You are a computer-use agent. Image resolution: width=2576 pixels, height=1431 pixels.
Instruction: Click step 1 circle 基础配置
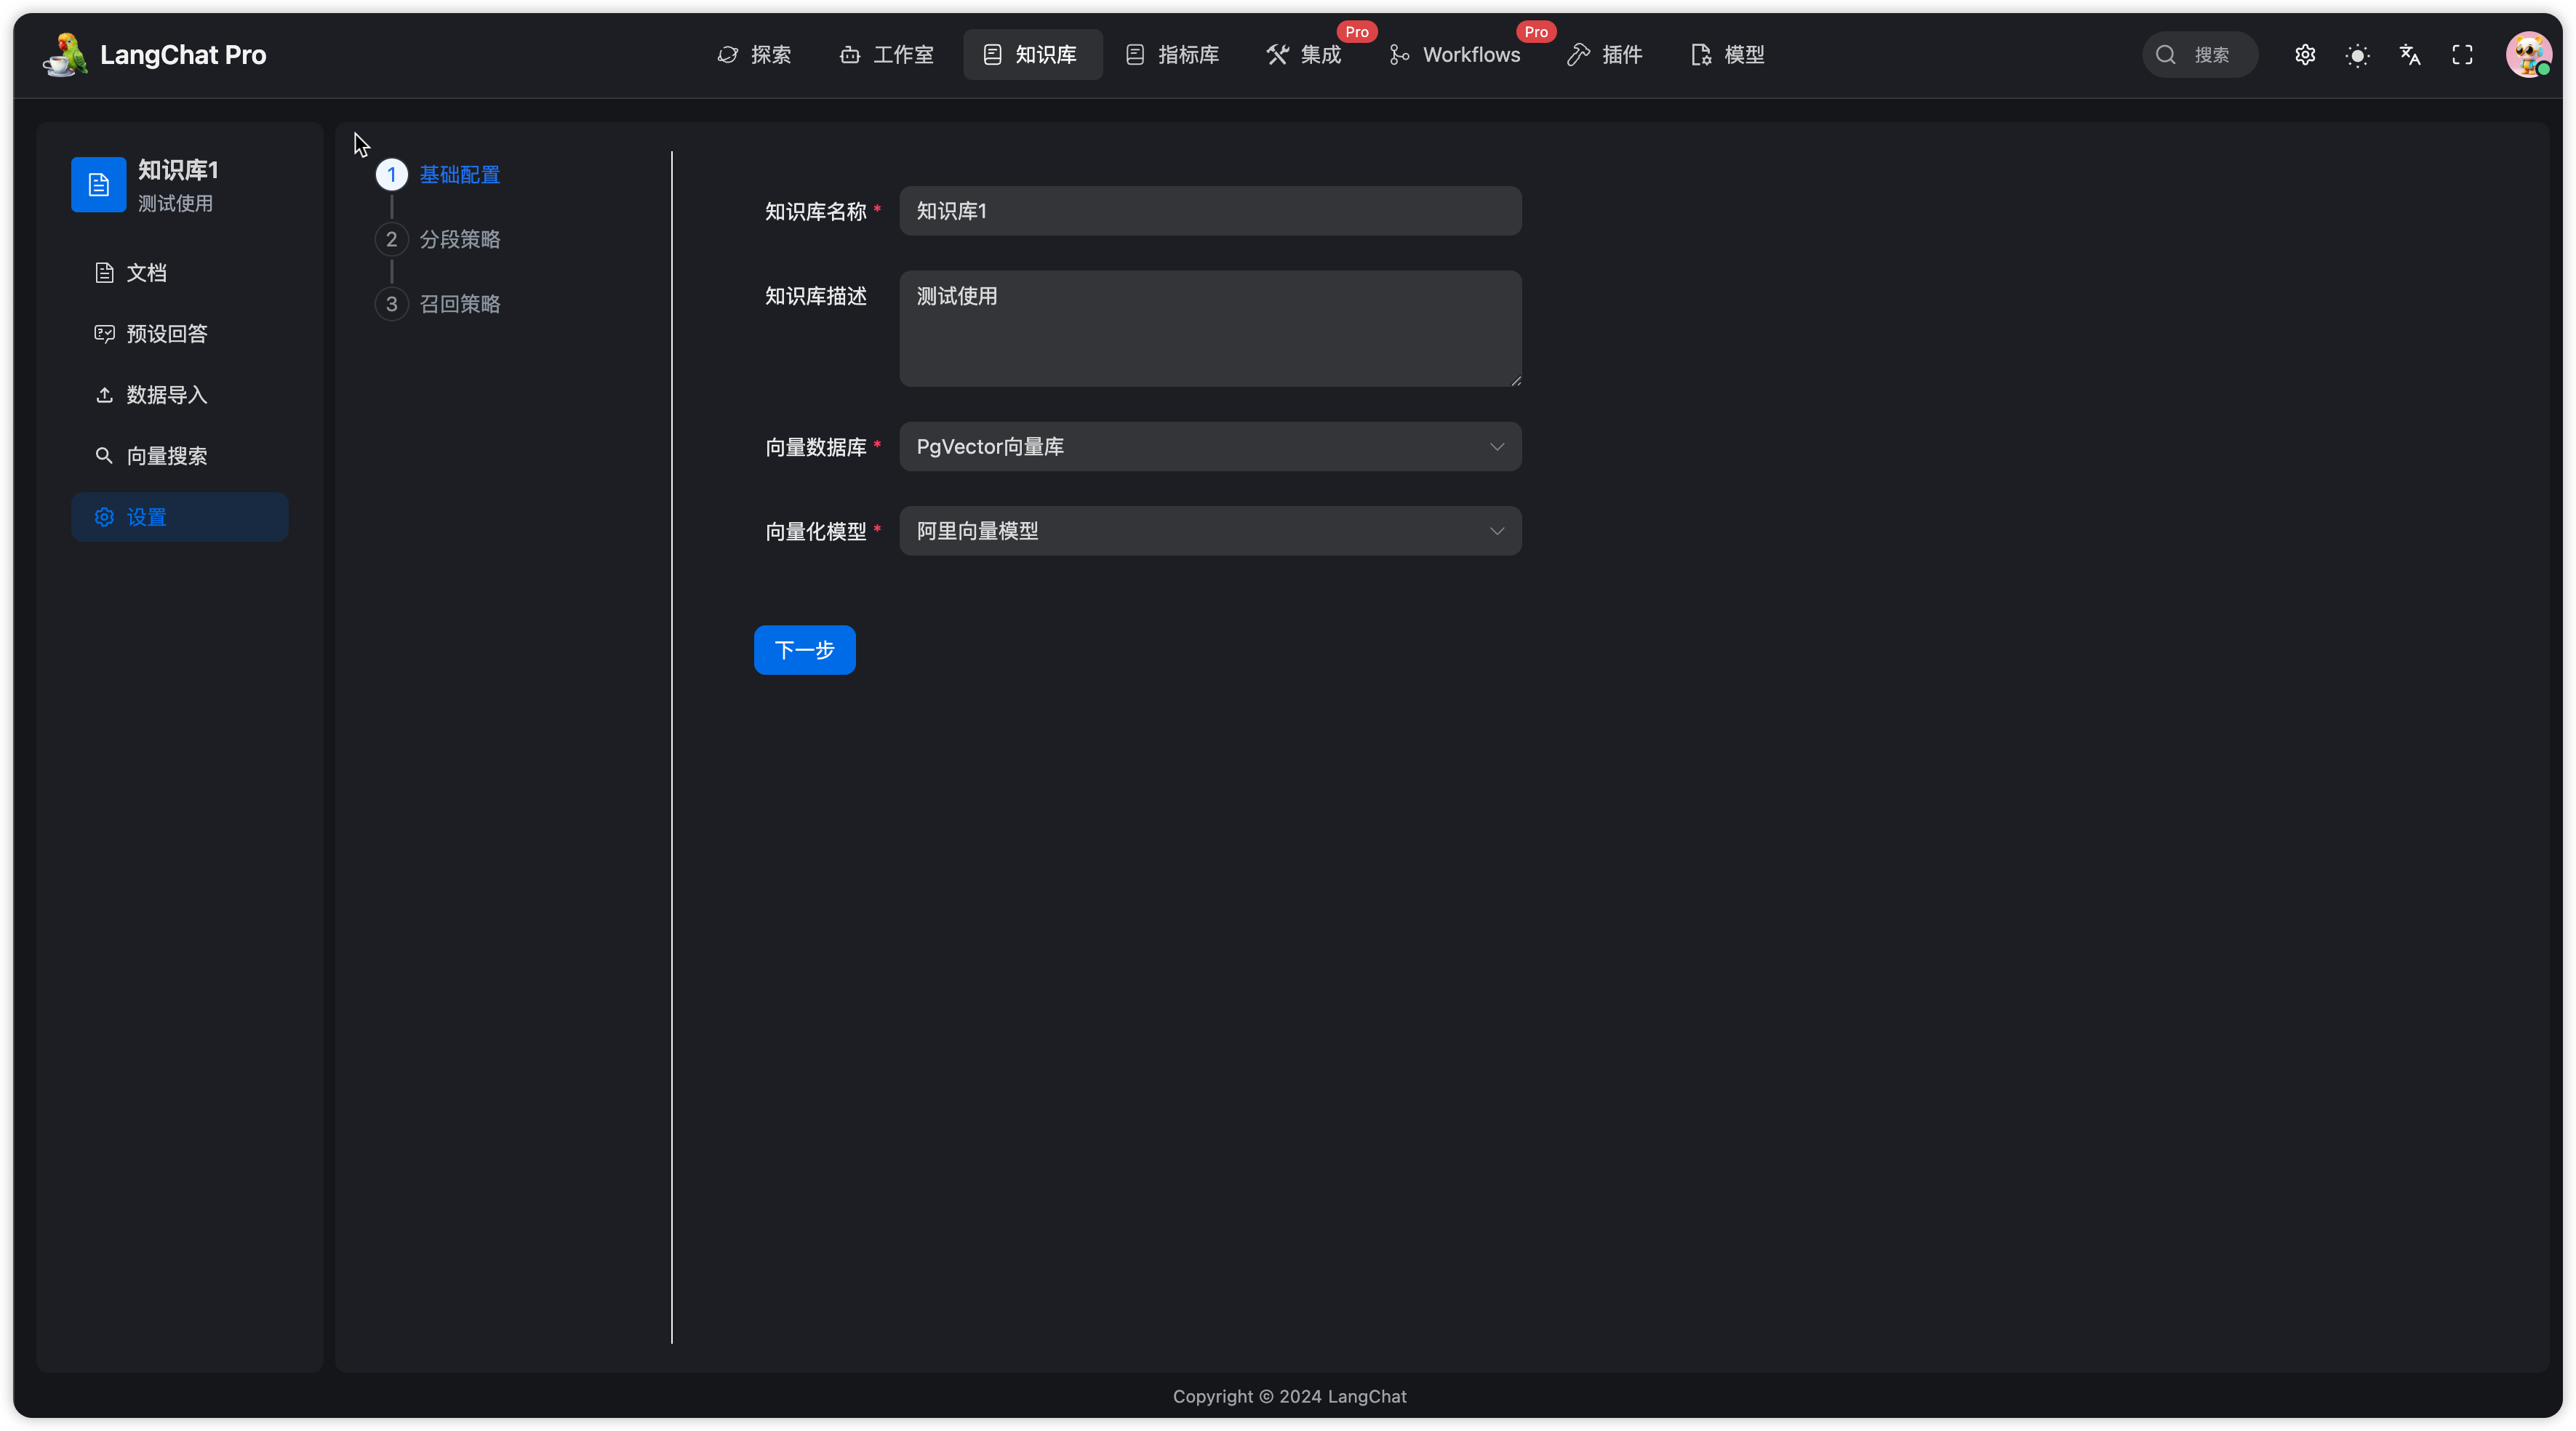(x=391, y=174)
